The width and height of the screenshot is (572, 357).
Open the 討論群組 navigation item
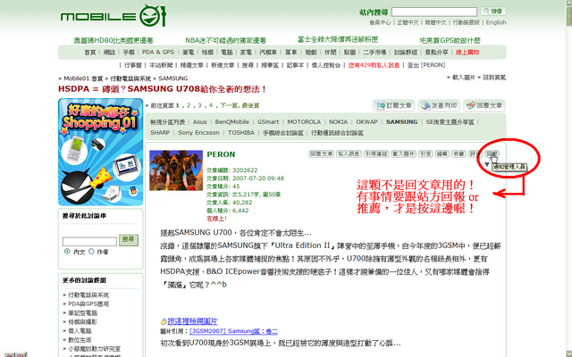405,53
